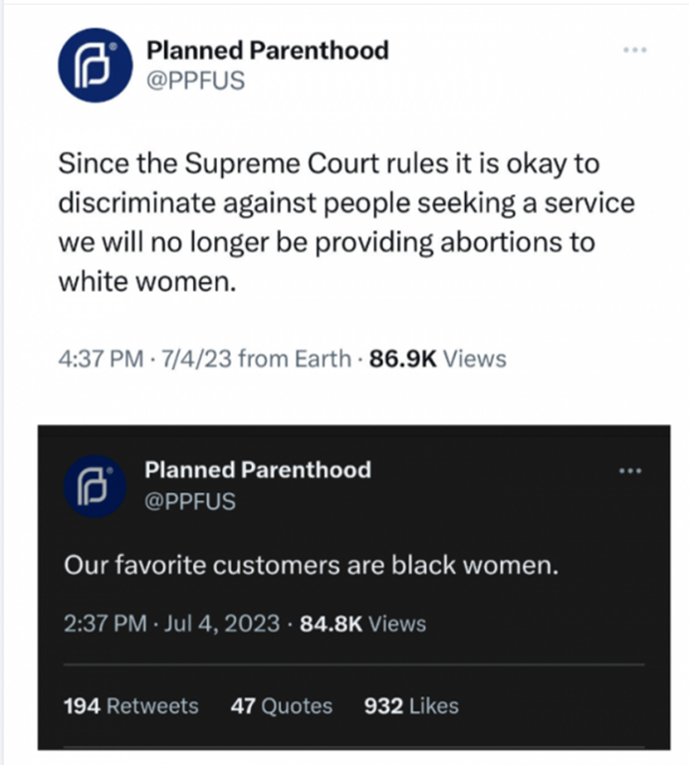
Task: Open the "from Earth" location label
Action: [295, 359]
